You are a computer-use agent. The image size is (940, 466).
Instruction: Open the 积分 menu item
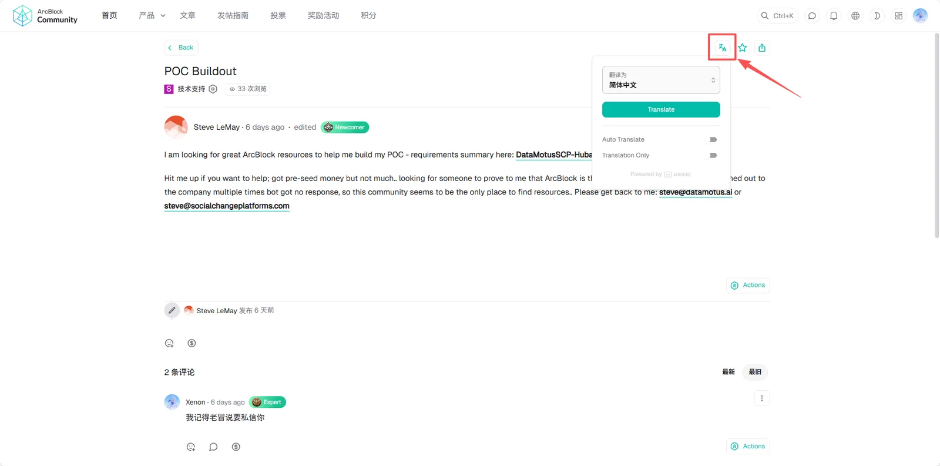(x=368, y=16)
